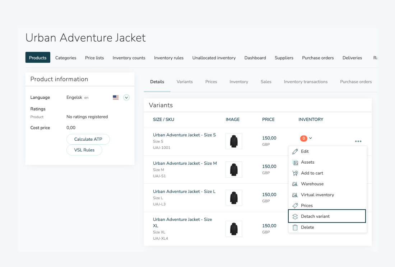Open the Inventory transactions tab
Viewport: 395px width, 267px height.
(x=306, y=82)
